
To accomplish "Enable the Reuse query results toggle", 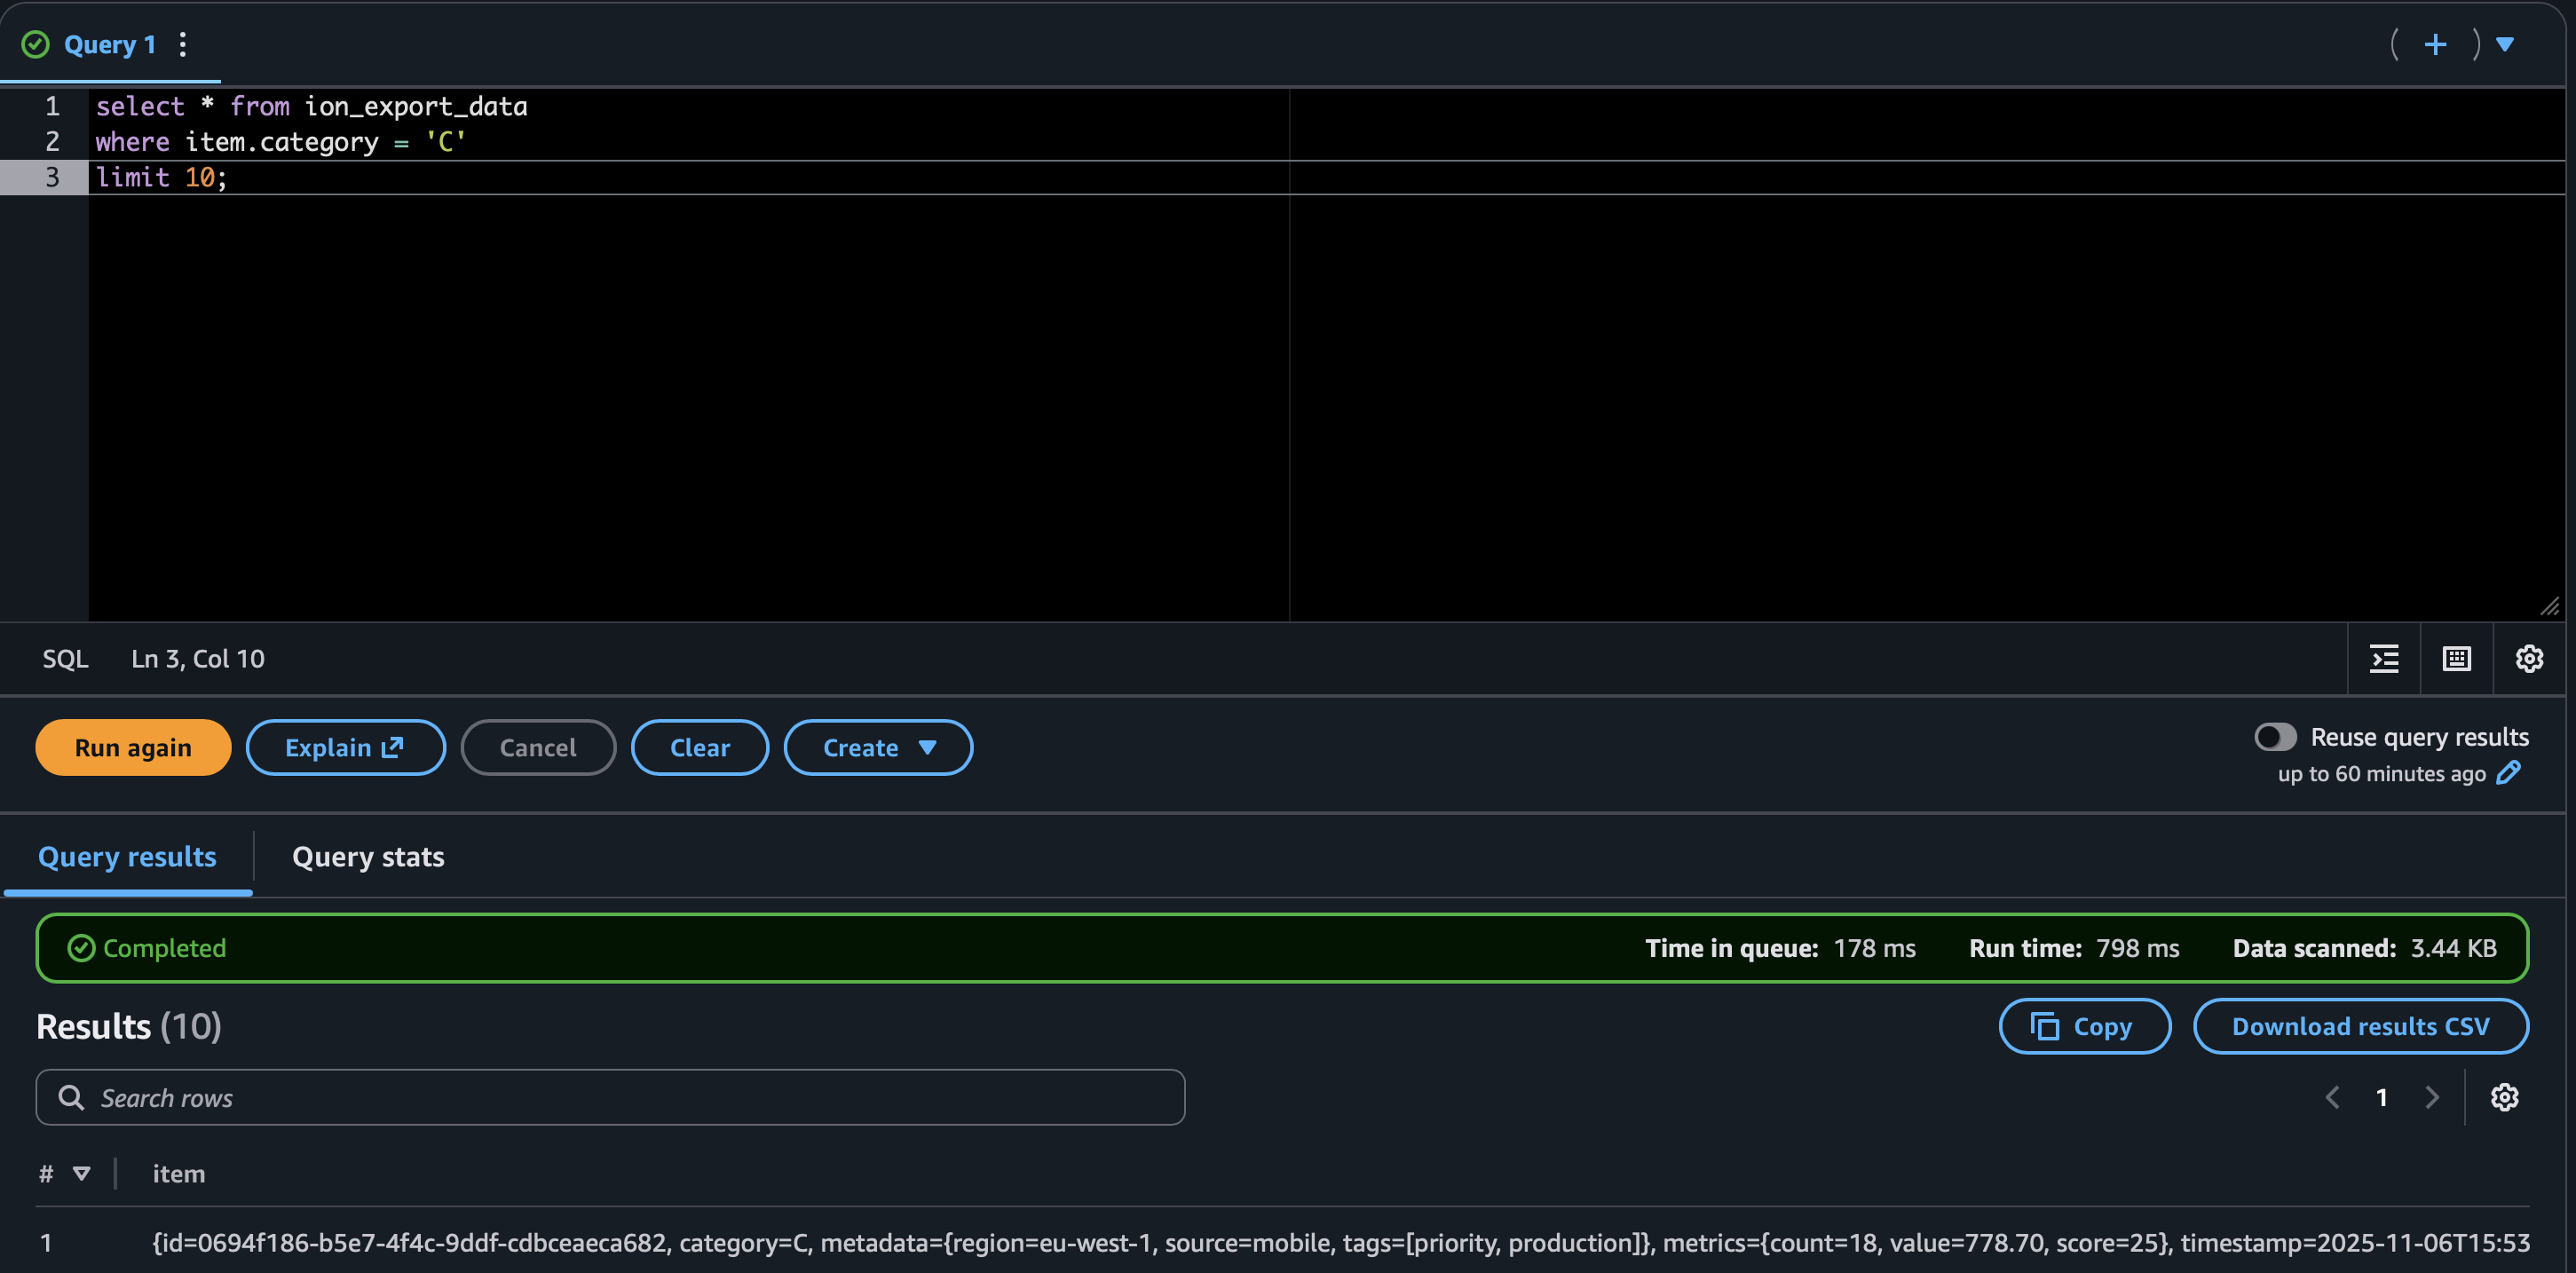I will [2275, 737].
